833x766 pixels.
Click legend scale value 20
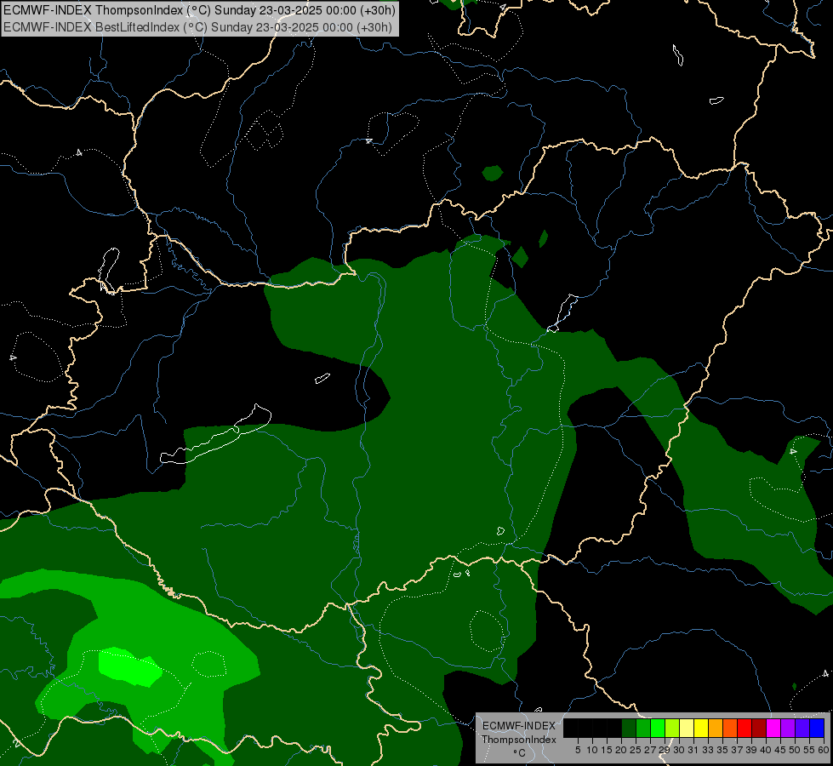[x=621, y=750]
